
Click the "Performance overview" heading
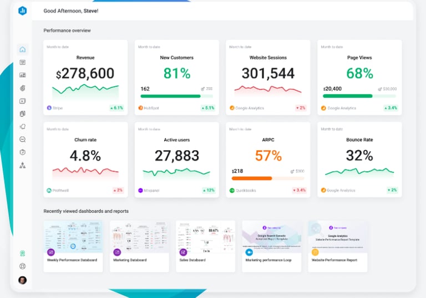[67, 30]
